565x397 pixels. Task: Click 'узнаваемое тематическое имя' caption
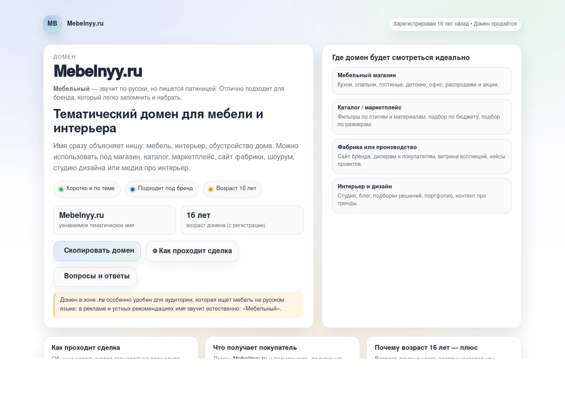(x=97, y=225)
